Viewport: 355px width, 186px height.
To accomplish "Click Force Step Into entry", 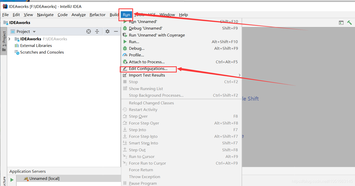I will (181, 136).
